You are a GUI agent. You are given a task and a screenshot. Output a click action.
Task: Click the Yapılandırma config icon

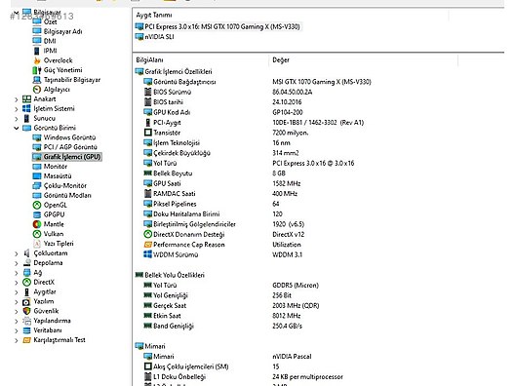[26, 321]
